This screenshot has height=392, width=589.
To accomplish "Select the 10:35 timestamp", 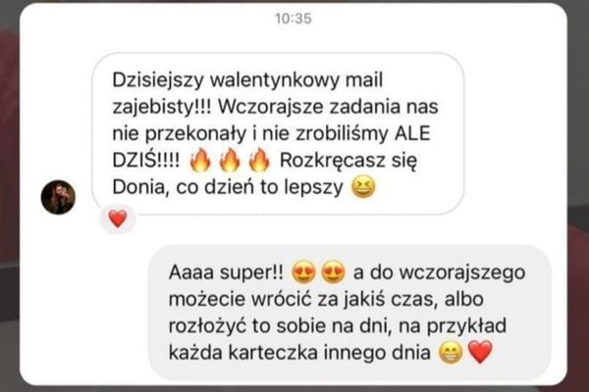I will pyautogui.click(x=294, y=19).
